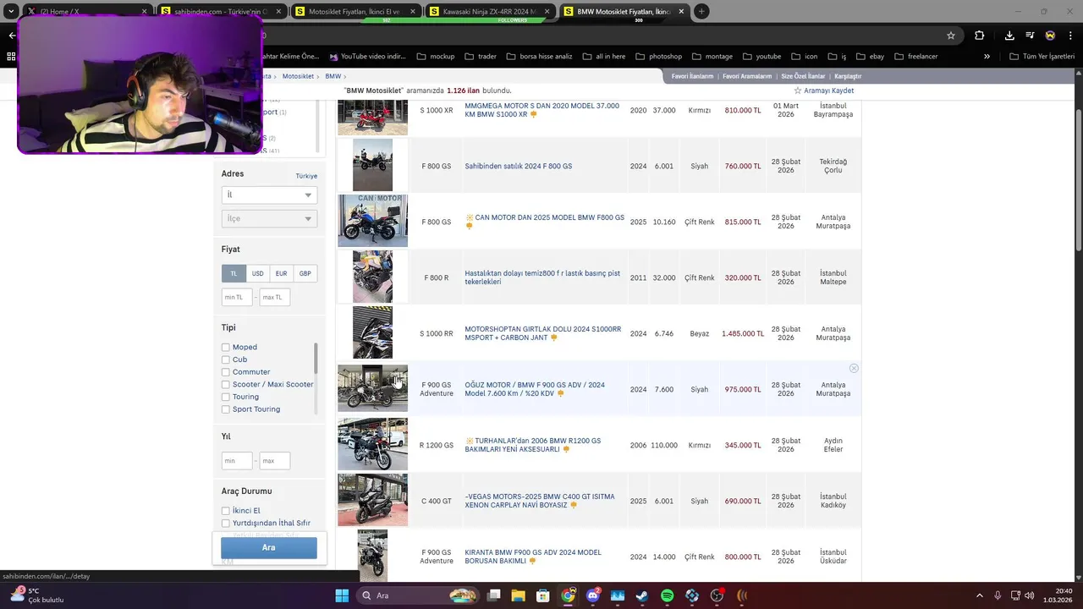Screen dimensions: 1083x609
Task: Check the Cub type checkbox
Action: coord(226,359)
